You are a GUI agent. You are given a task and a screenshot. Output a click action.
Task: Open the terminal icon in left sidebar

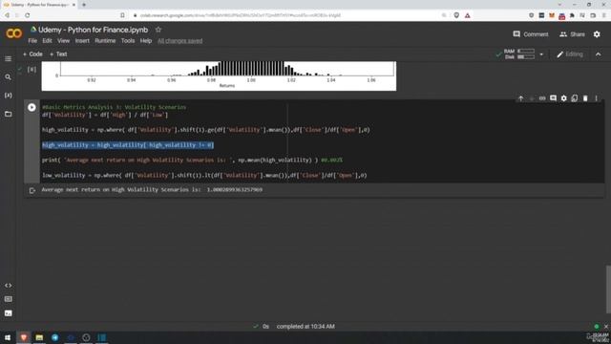point(8,313)
